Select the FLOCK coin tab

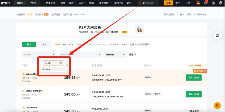(x=97, y=44)
